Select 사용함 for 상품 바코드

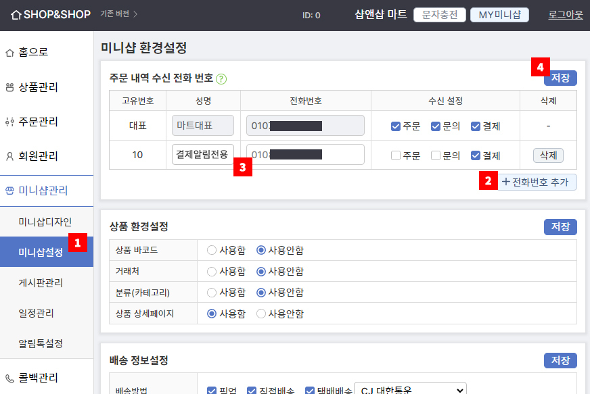tap(212, 250)
